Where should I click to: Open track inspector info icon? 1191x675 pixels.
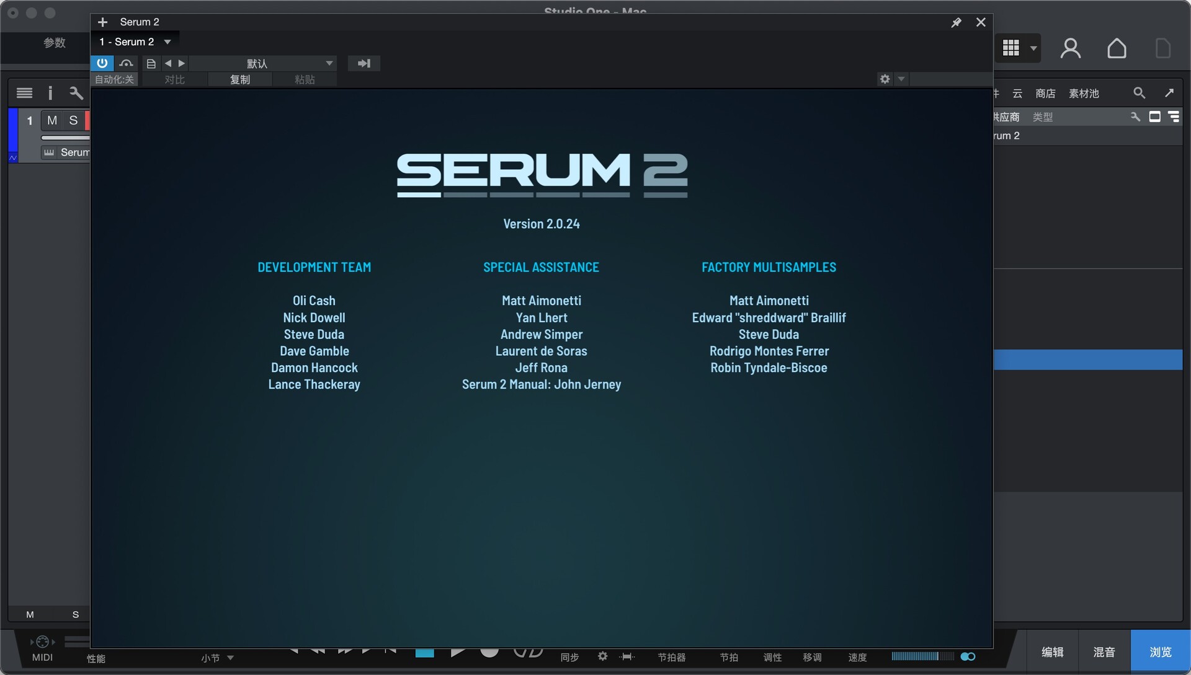click(x=50, y=93)
